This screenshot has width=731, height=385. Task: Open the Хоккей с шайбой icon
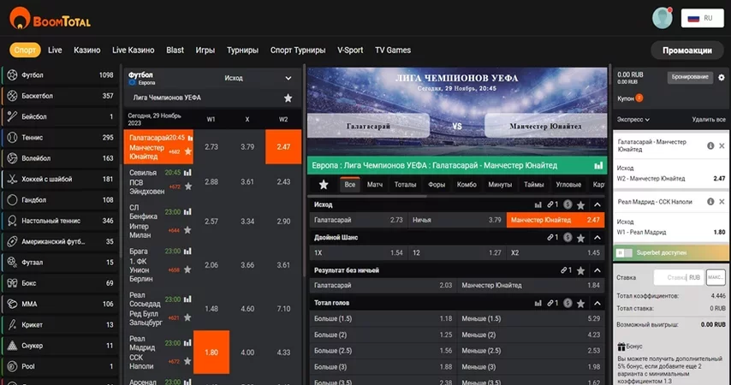(13, 179)
